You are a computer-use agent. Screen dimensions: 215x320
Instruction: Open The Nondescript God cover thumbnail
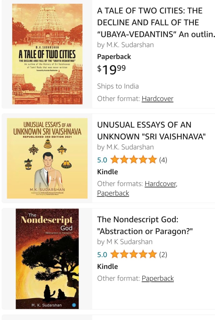[x=47, y=259]
